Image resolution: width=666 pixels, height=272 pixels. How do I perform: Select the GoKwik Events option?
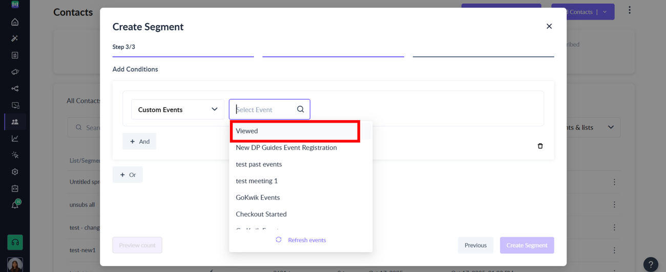click(x=258, y=197)
